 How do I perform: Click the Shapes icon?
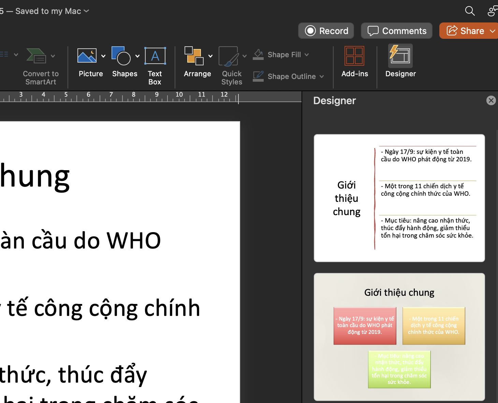(121, 56)
